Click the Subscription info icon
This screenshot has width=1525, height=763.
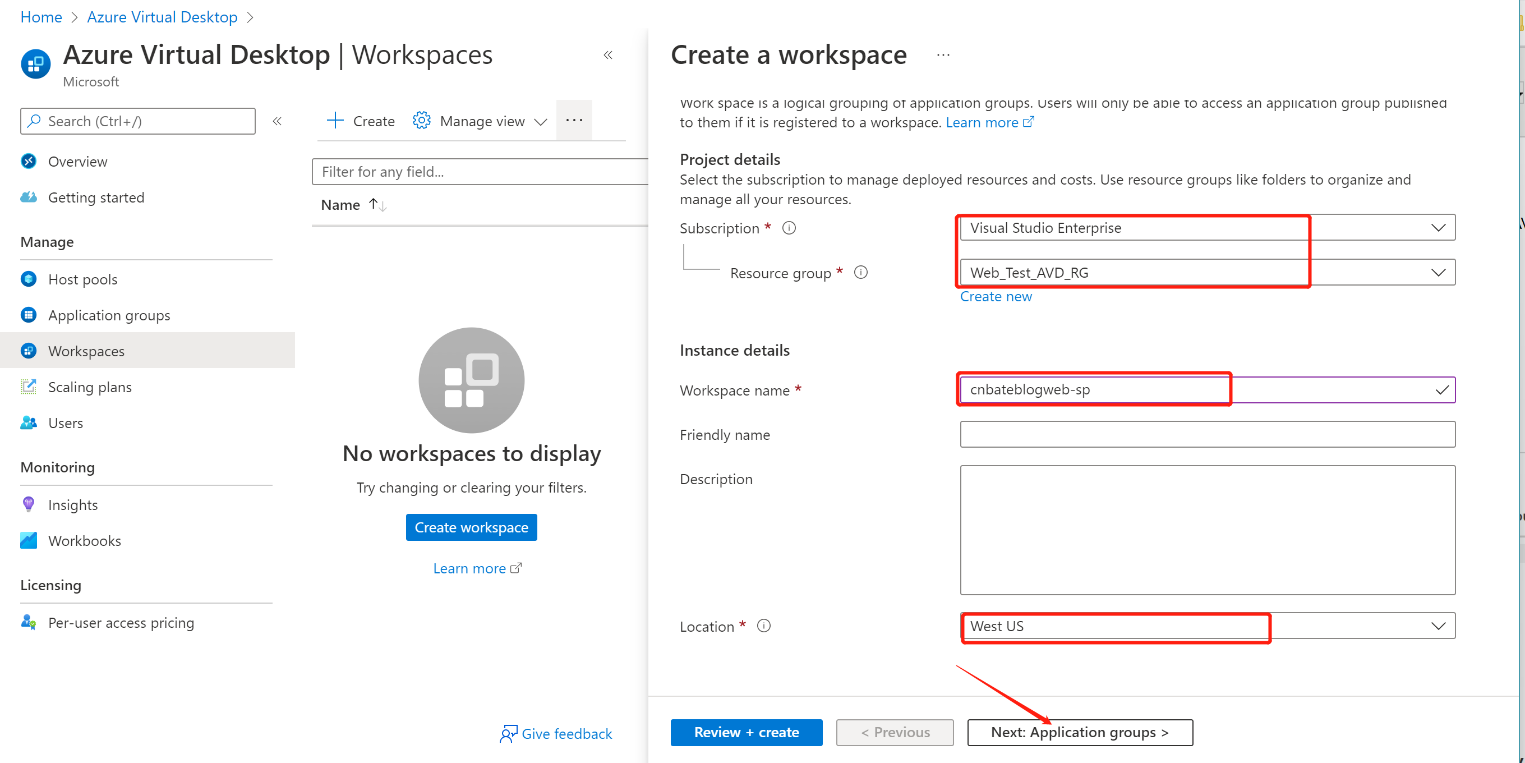tap(789, 228)
